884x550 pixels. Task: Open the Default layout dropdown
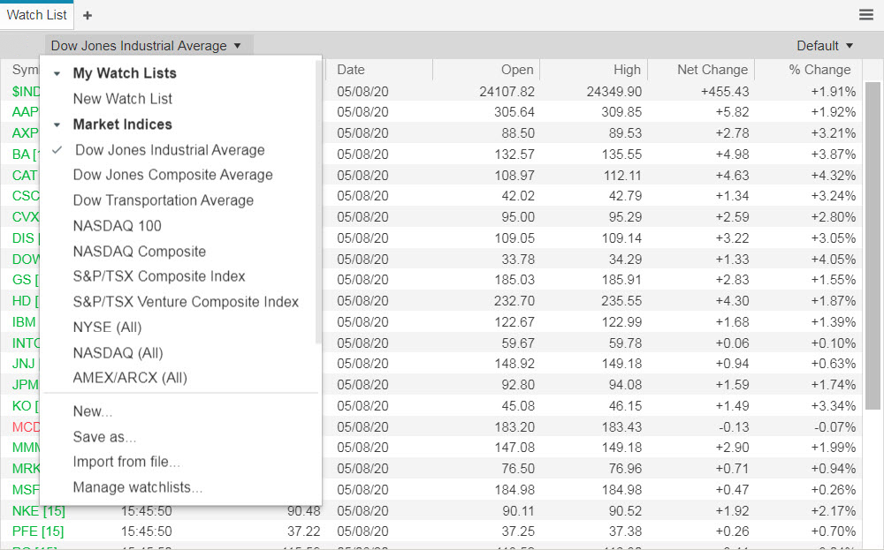click(824, 45)
